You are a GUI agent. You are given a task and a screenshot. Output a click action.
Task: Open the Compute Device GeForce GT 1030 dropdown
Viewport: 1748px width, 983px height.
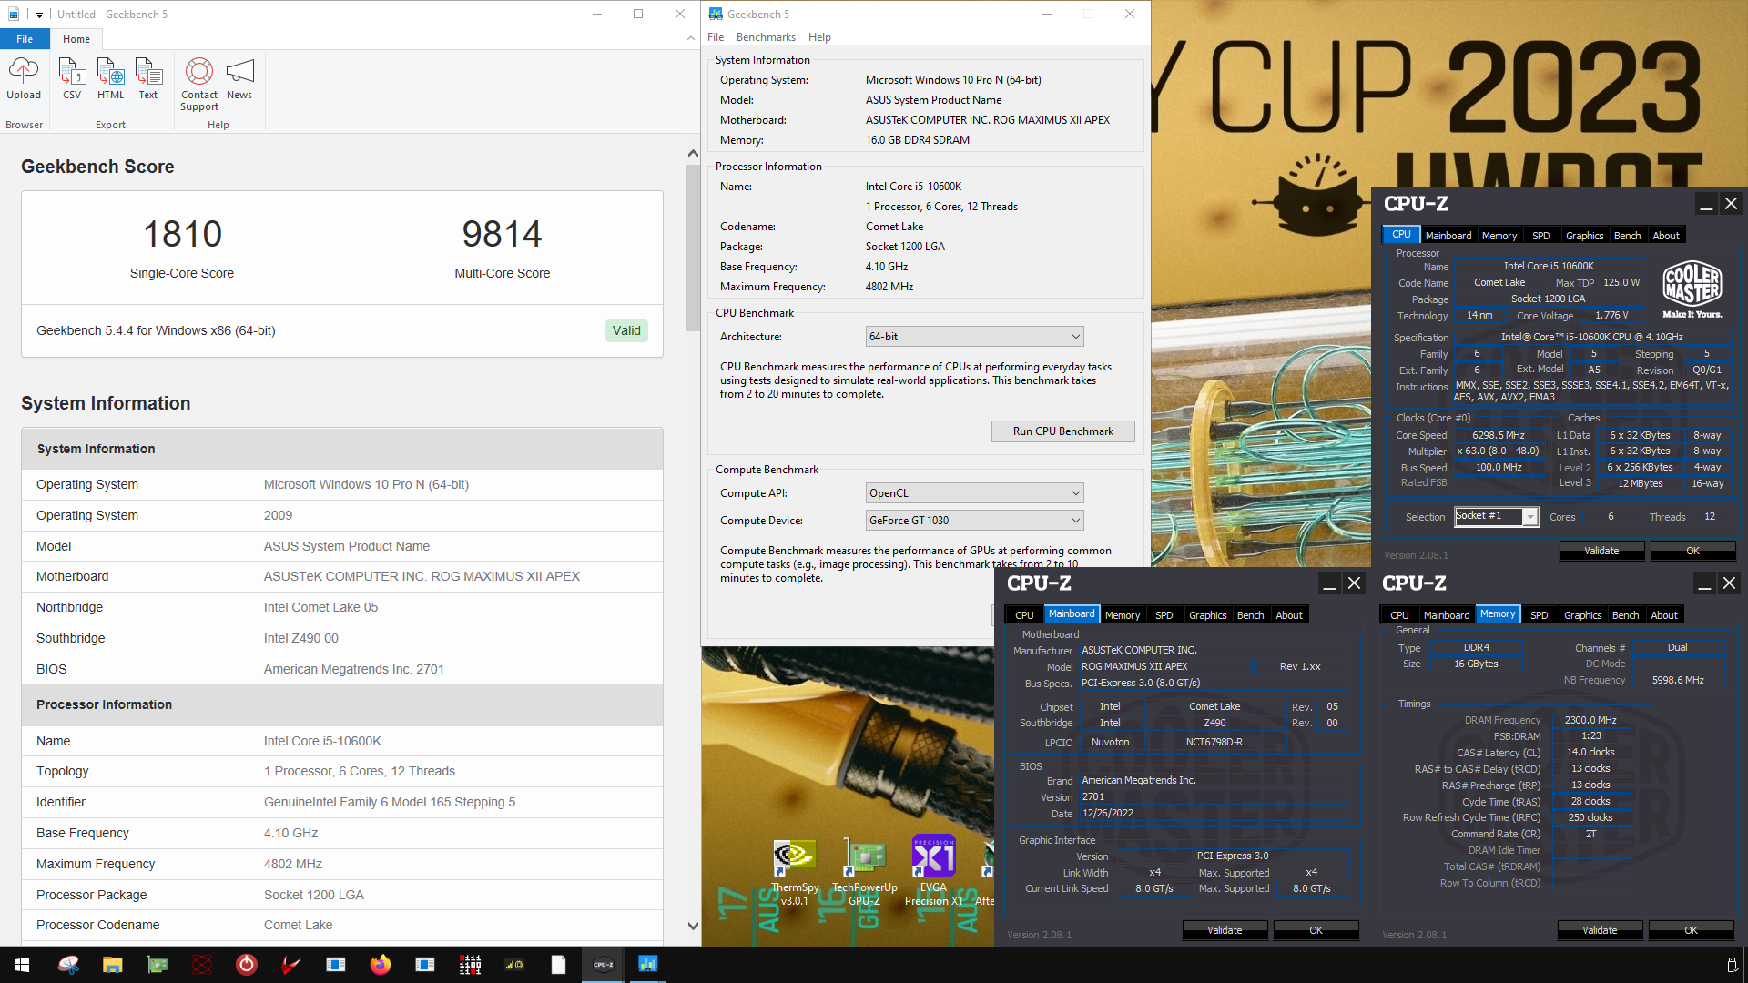[974, 521]
